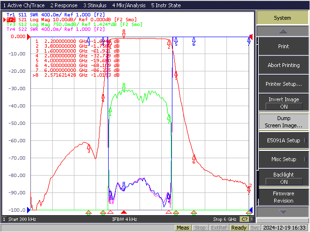Click the Svc status indicator
310x232 pixels.
[x=254, y=228]
